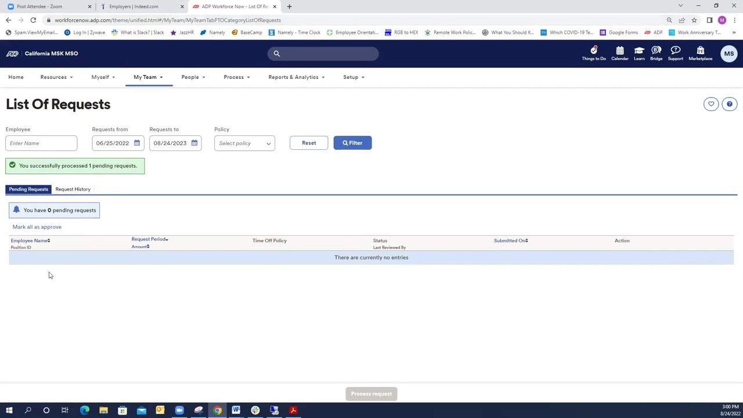Open Zoom from the Windows taskbar
This screenshot has width=743, height=418.
click(179, 410)
